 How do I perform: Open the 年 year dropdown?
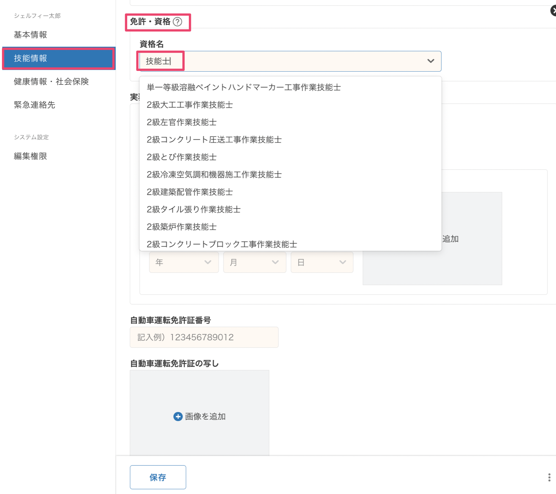(x=184, y=262)
